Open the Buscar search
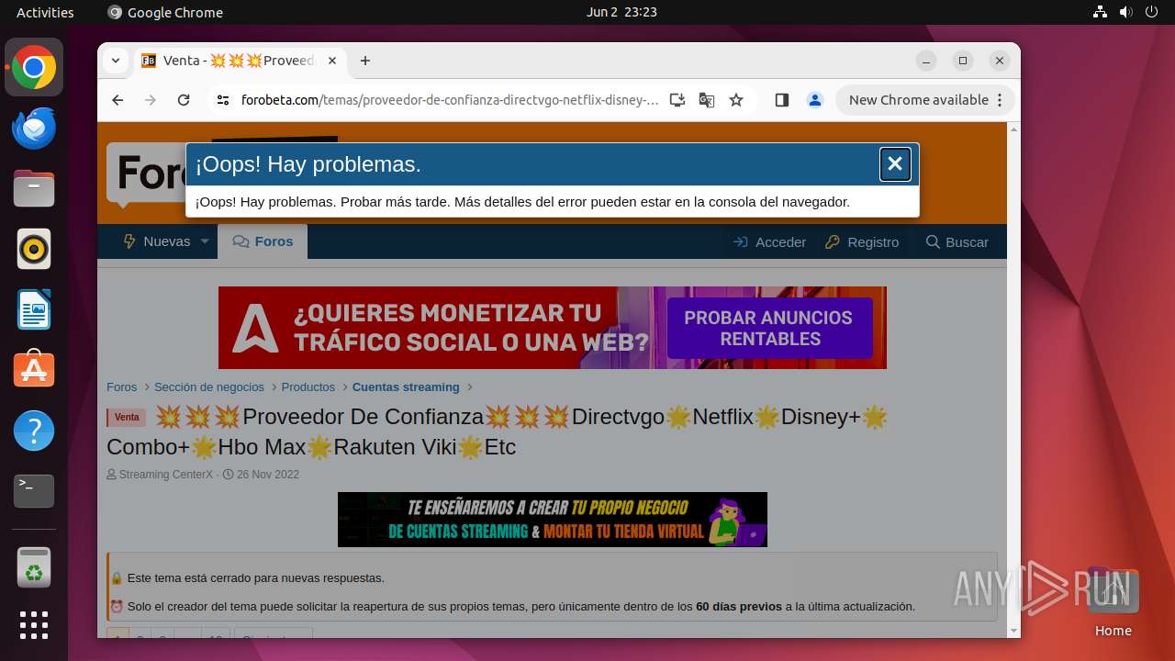1175x661 pixels. 957,242
